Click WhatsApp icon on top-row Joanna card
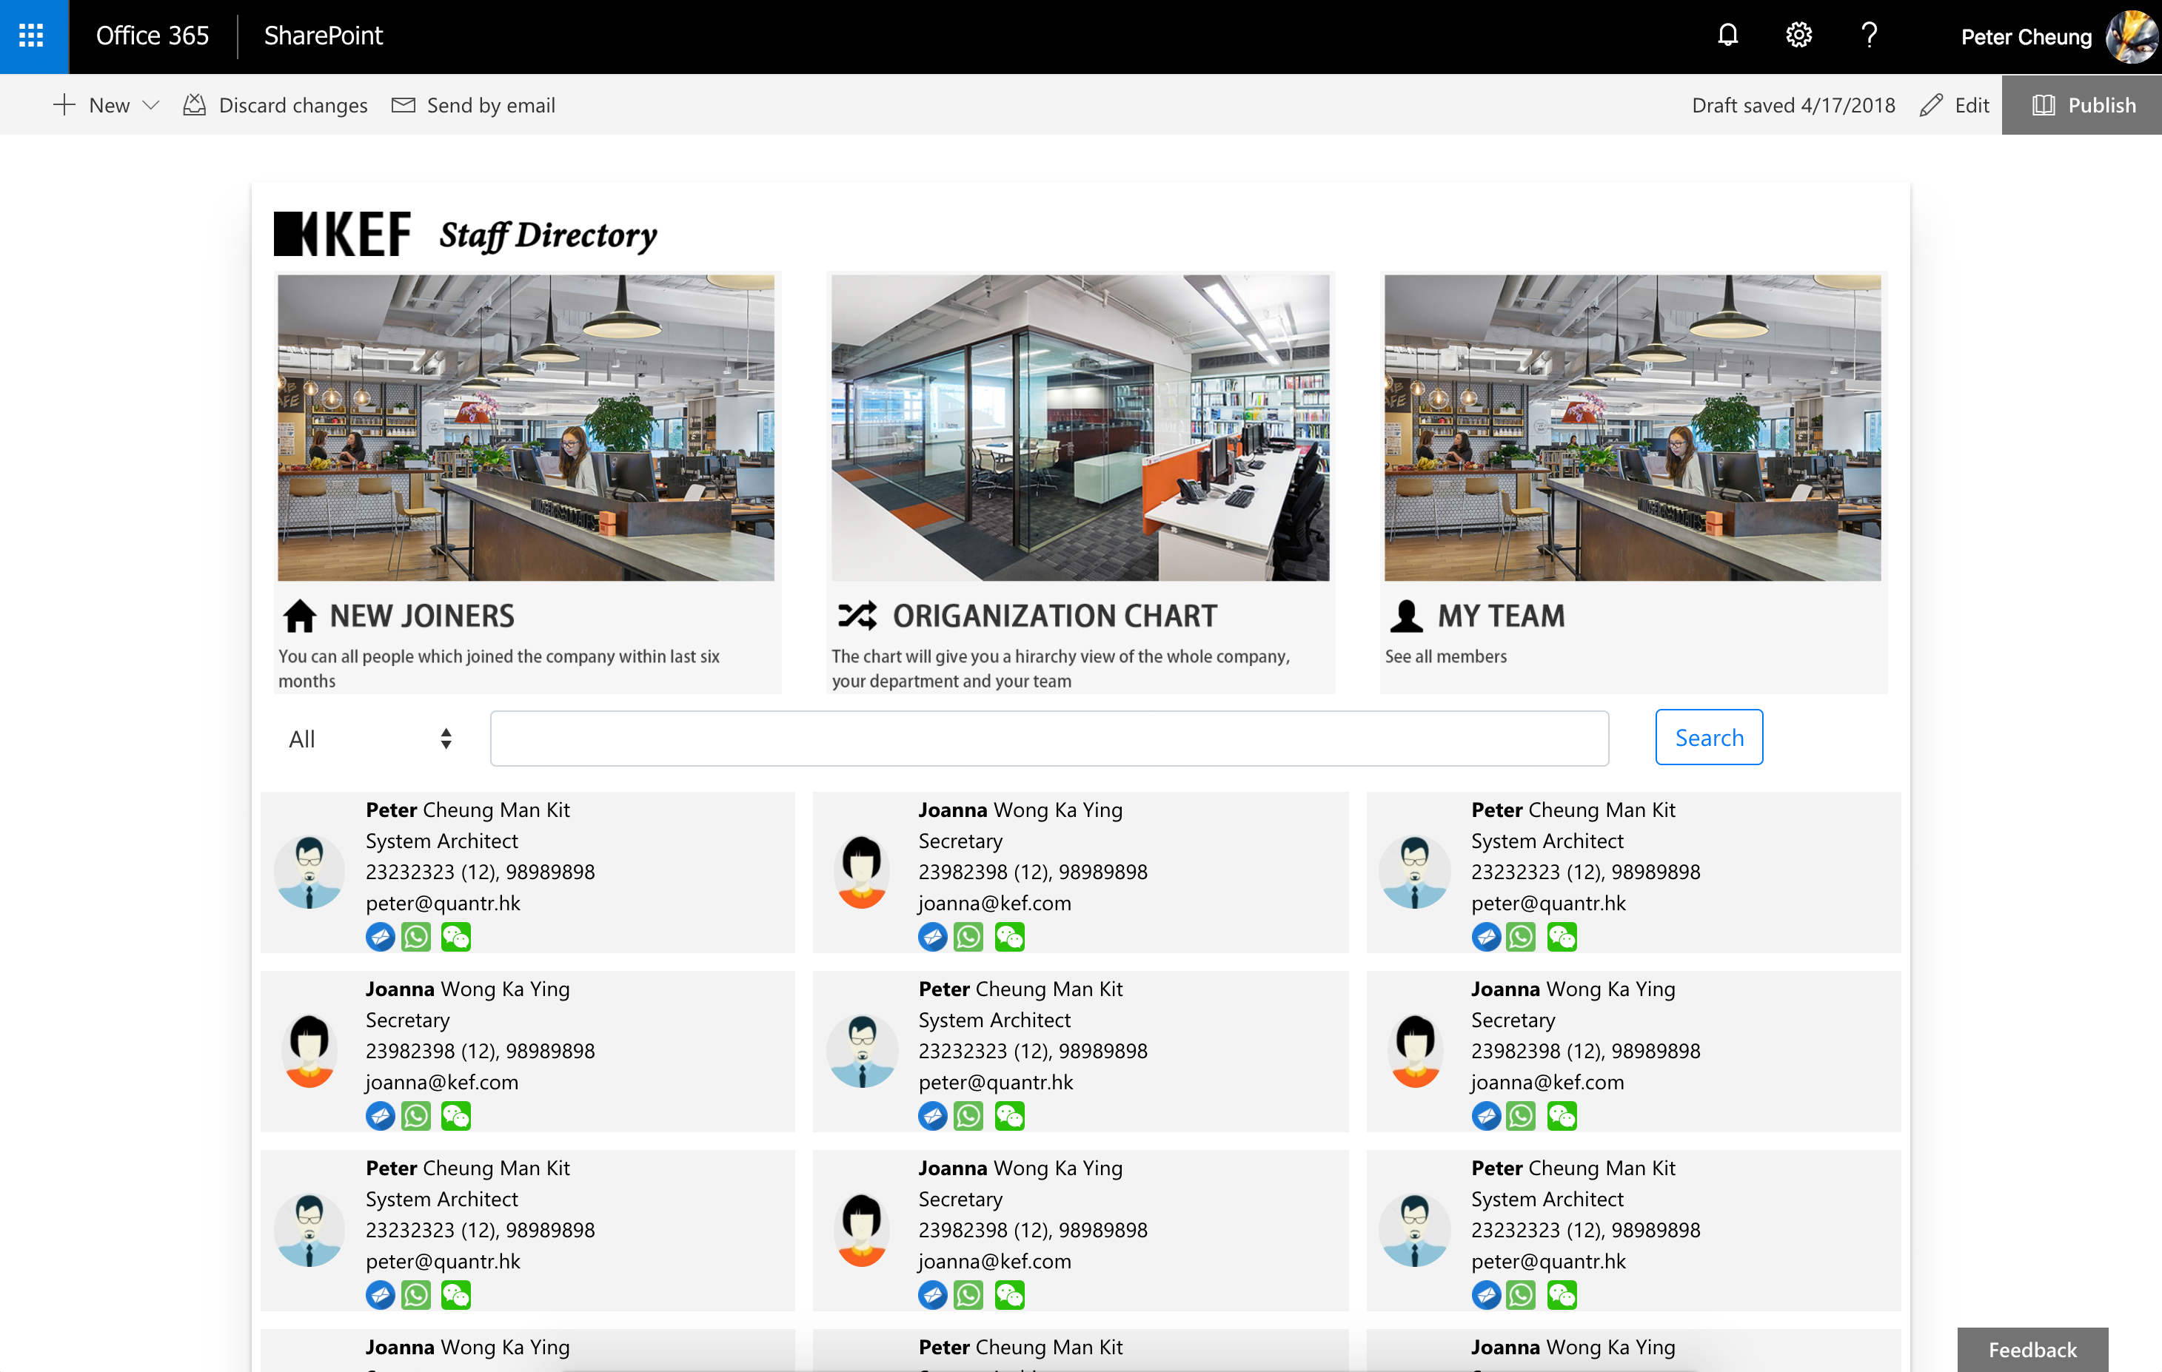The image size is (2162, 1372). [x=968, y=937]
